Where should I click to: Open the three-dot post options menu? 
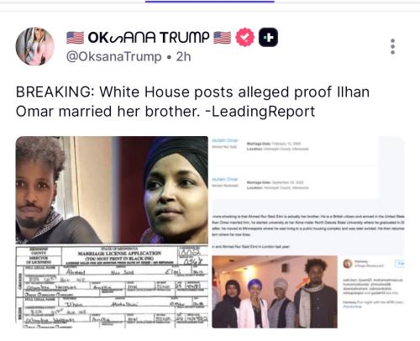[x=393, y=46]
